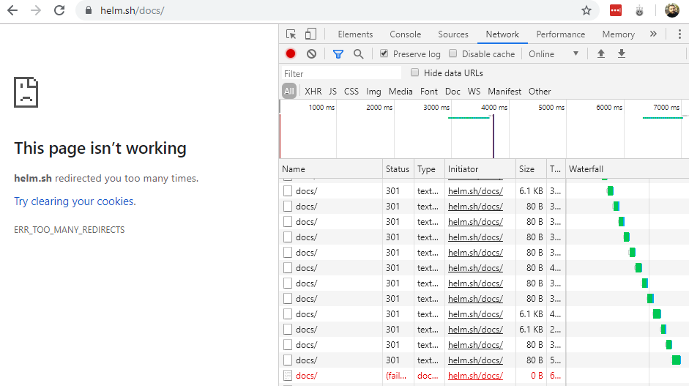Check Hide data URLs
The width and height of the screenshot is (689, 386).
[x=414, y=73]
